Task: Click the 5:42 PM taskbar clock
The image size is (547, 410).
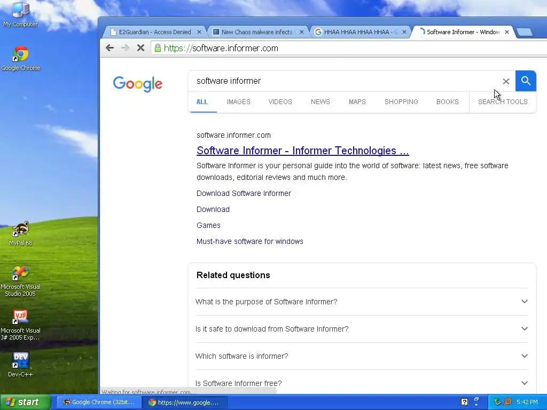Action: [x=527, y=402]
